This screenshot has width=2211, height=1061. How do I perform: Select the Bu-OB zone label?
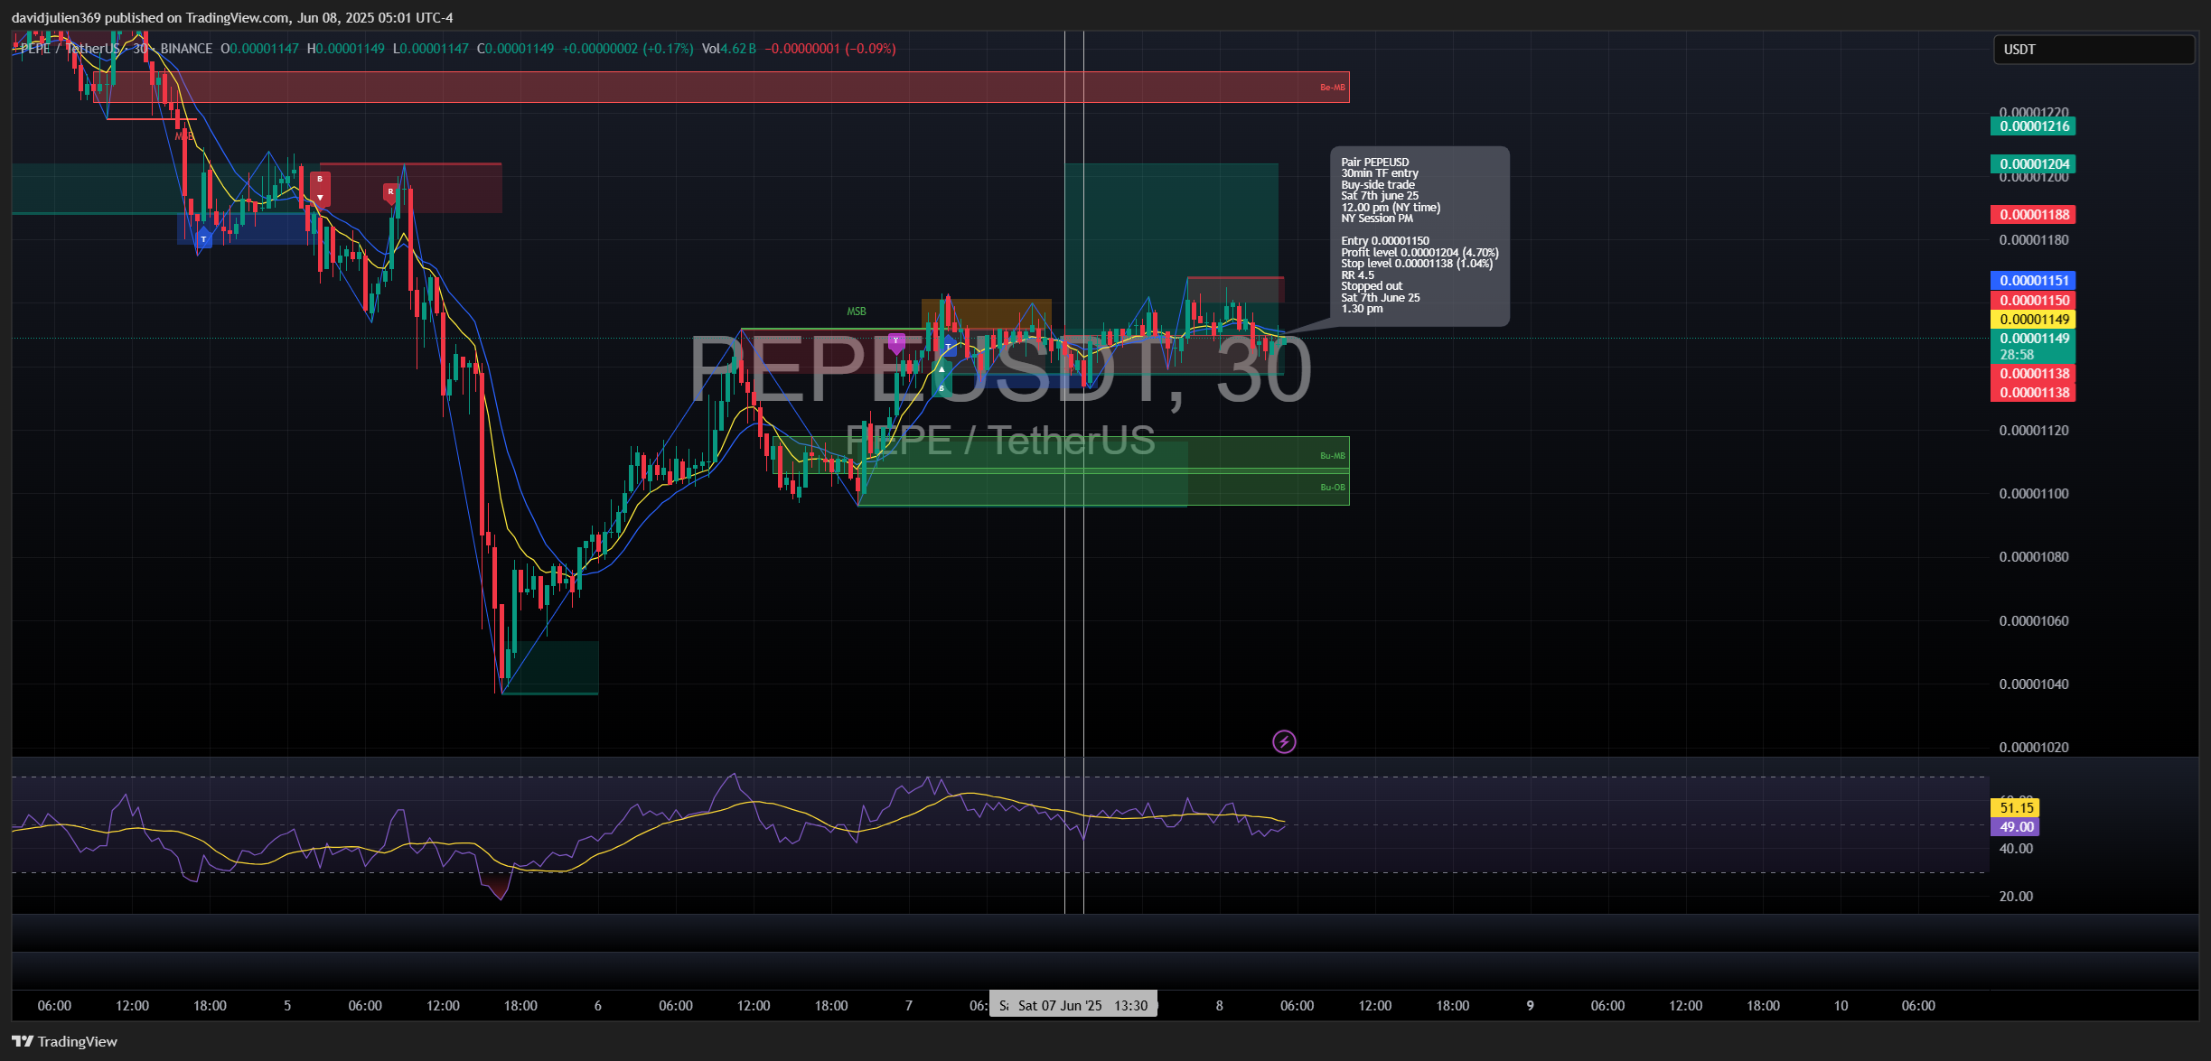click(1332, 488)
